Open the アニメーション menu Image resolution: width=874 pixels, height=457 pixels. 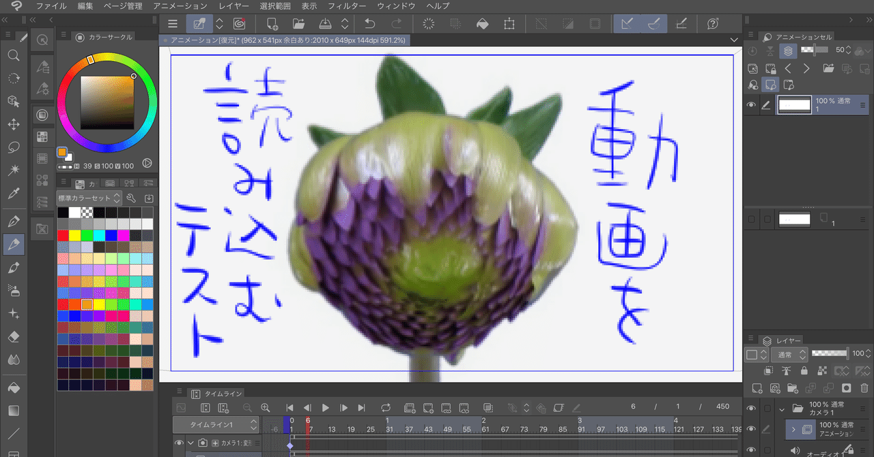click(x=178, y=5)
